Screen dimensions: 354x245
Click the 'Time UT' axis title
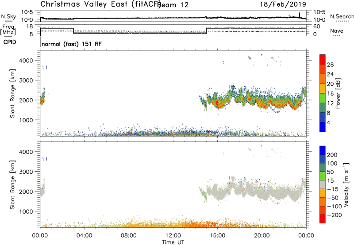pos(173,242)
